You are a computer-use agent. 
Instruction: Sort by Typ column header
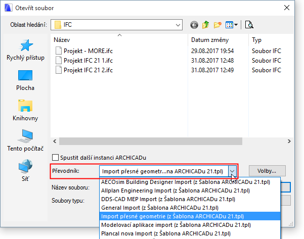point(256,40)
